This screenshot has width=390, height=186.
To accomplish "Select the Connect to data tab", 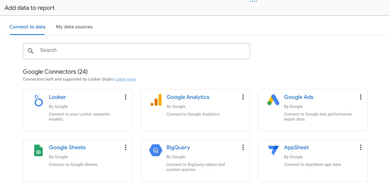I will 27,27.
